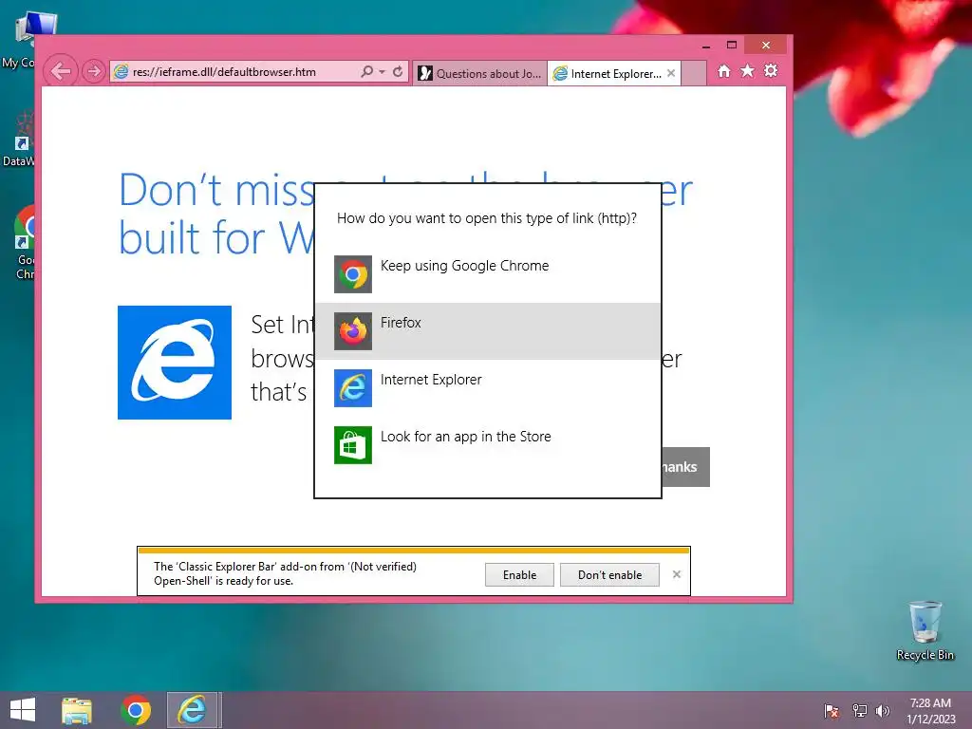
Task: Click the green Windows Store icon
Action: pyautogui.click(x=353, y=445)
